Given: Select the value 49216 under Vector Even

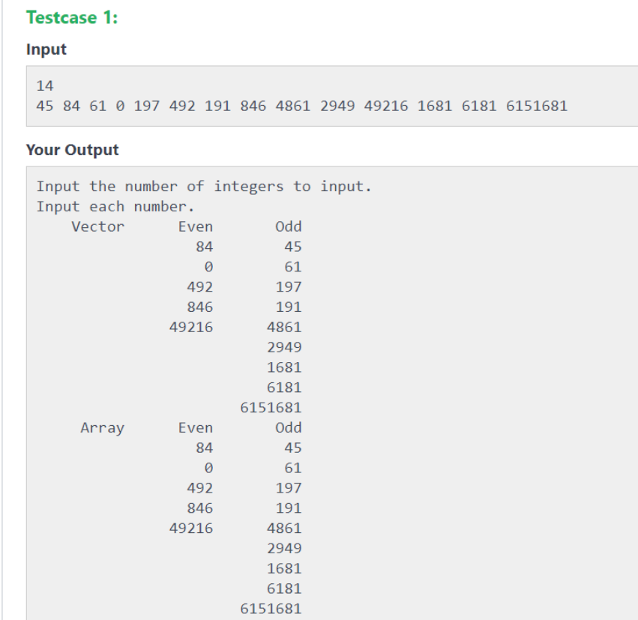Looking at the screenshot, I should [x=192, y=327].
